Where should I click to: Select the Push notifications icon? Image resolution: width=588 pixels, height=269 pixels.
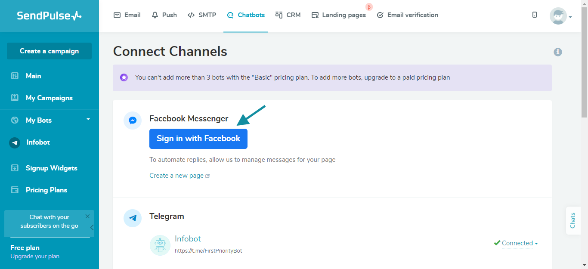click(x=155, y=15)
